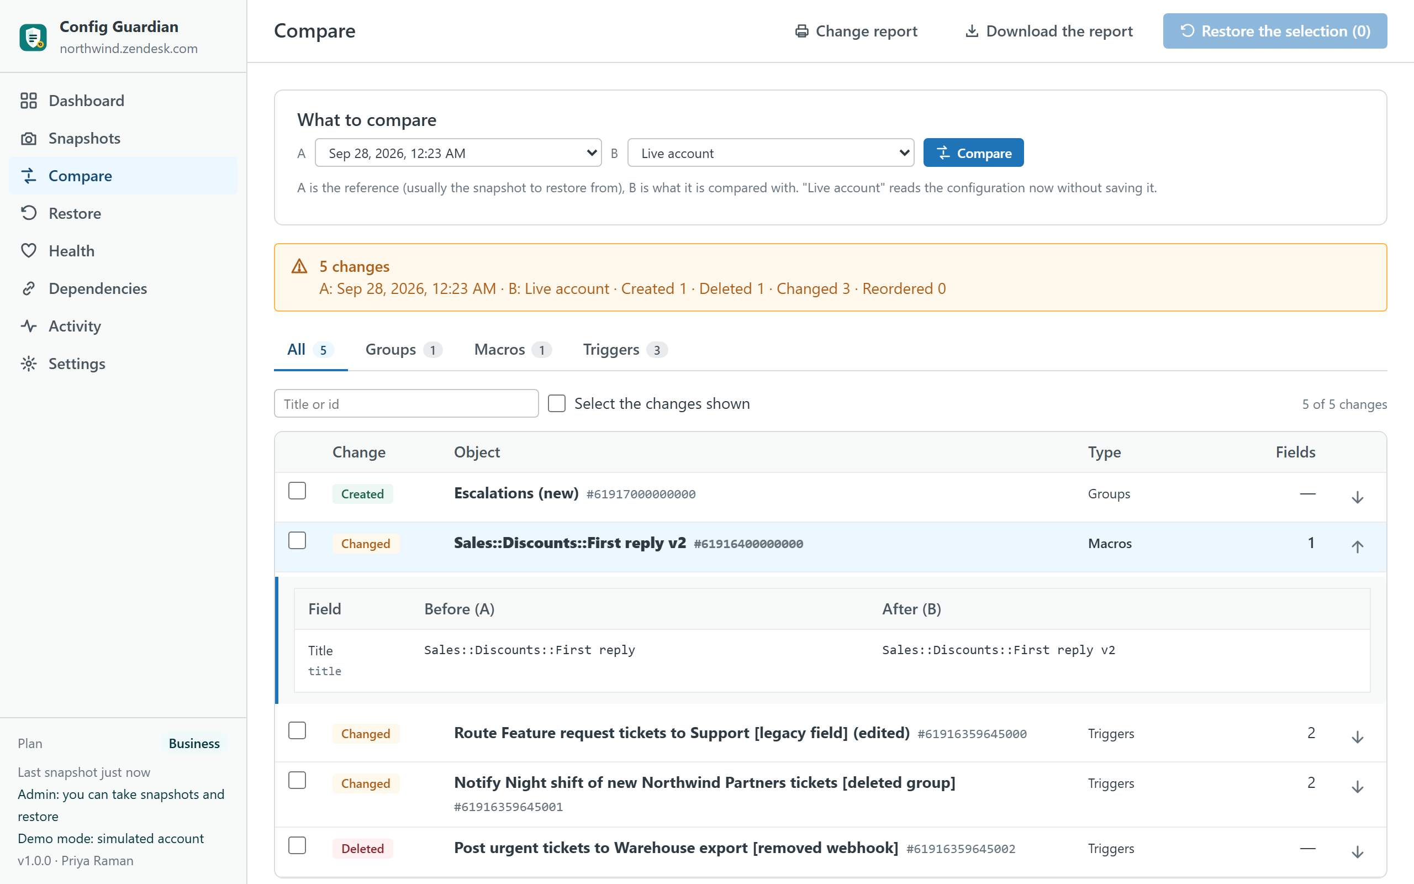Click the warning triangle in changes banner
This screenshot has height=884, width=1414.
pos(300,267)
